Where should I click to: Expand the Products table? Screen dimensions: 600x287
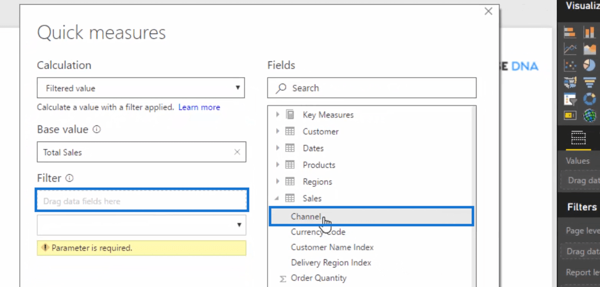[277, 165]
